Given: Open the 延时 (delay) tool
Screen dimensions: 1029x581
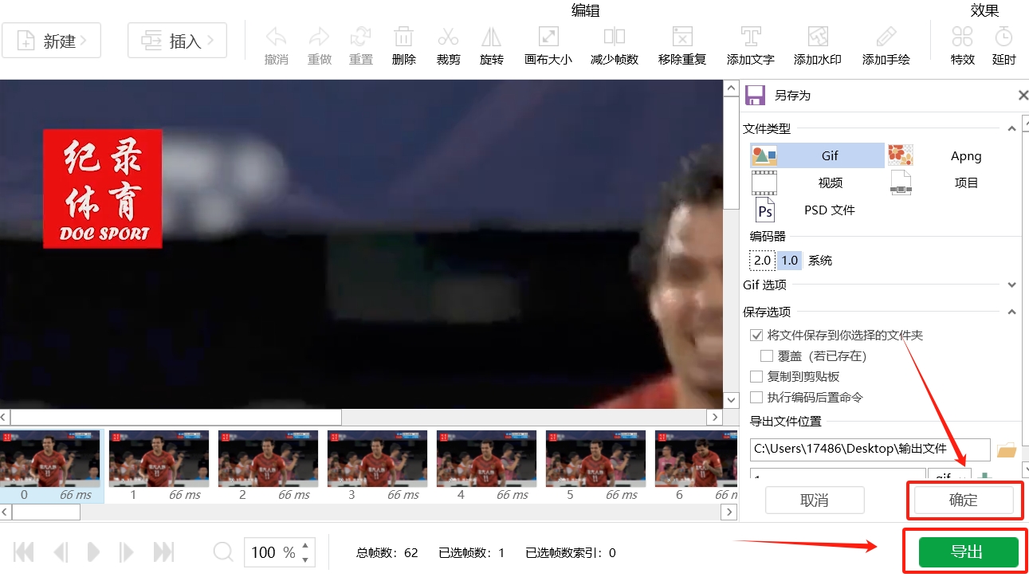Looking at the screenshot, I should 1004,37.
